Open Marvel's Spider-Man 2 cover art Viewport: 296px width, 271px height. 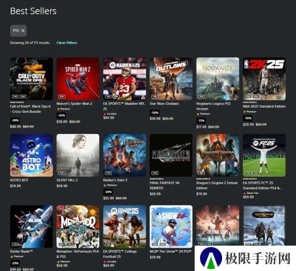coord(78,79)
